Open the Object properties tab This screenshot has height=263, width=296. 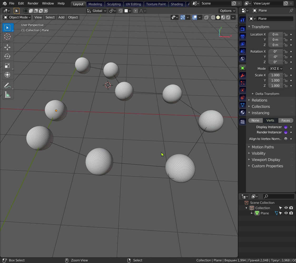click(243, 68)
